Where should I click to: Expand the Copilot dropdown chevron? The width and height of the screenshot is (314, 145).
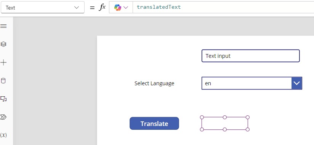pyautogui.click(x=126, y=8)
